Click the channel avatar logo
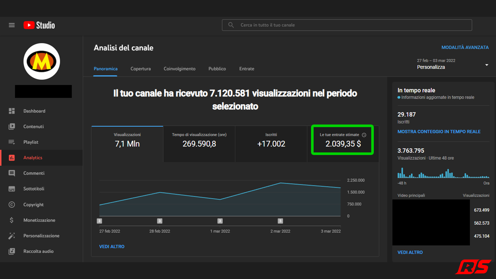This screenshot has width=496, height=279. pos(42,61)
